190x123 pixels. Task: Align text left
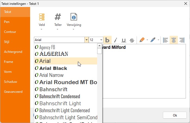point(166,40)
